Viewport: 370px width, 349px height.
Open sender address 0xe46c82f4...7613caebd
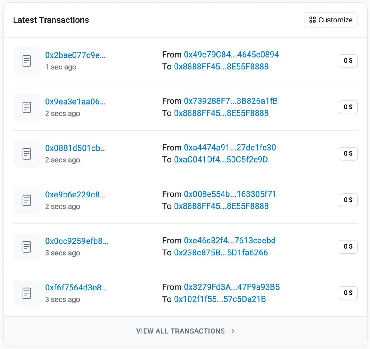coord(230,241)
